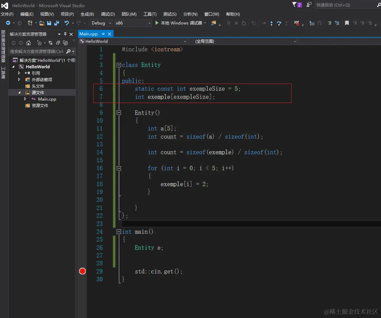
Task: Toggle the pin on the Main.cpp tab
Action: pos(103,34)
